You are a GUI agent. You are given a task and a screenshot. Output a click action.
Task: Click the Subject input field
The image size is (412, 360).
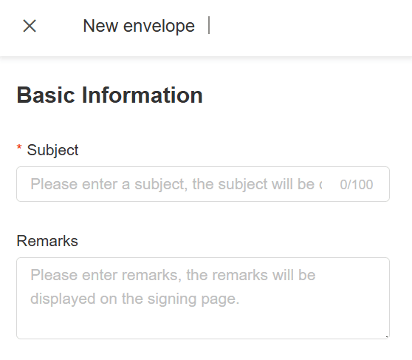click(x=203, y=184)
